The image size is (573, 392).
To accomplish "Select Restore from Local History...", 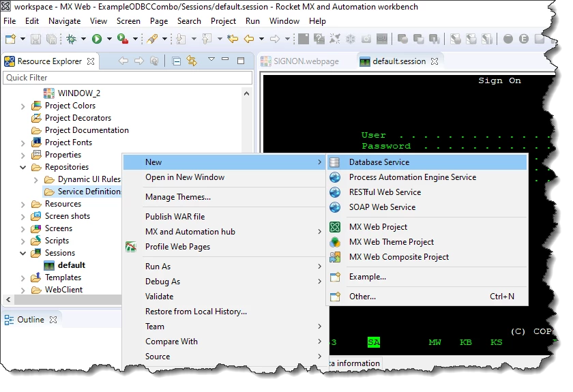I will (x=224, y=312).
